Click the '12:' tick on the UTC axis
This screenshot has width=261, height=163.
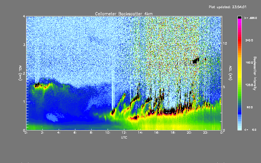pos(124,133)
